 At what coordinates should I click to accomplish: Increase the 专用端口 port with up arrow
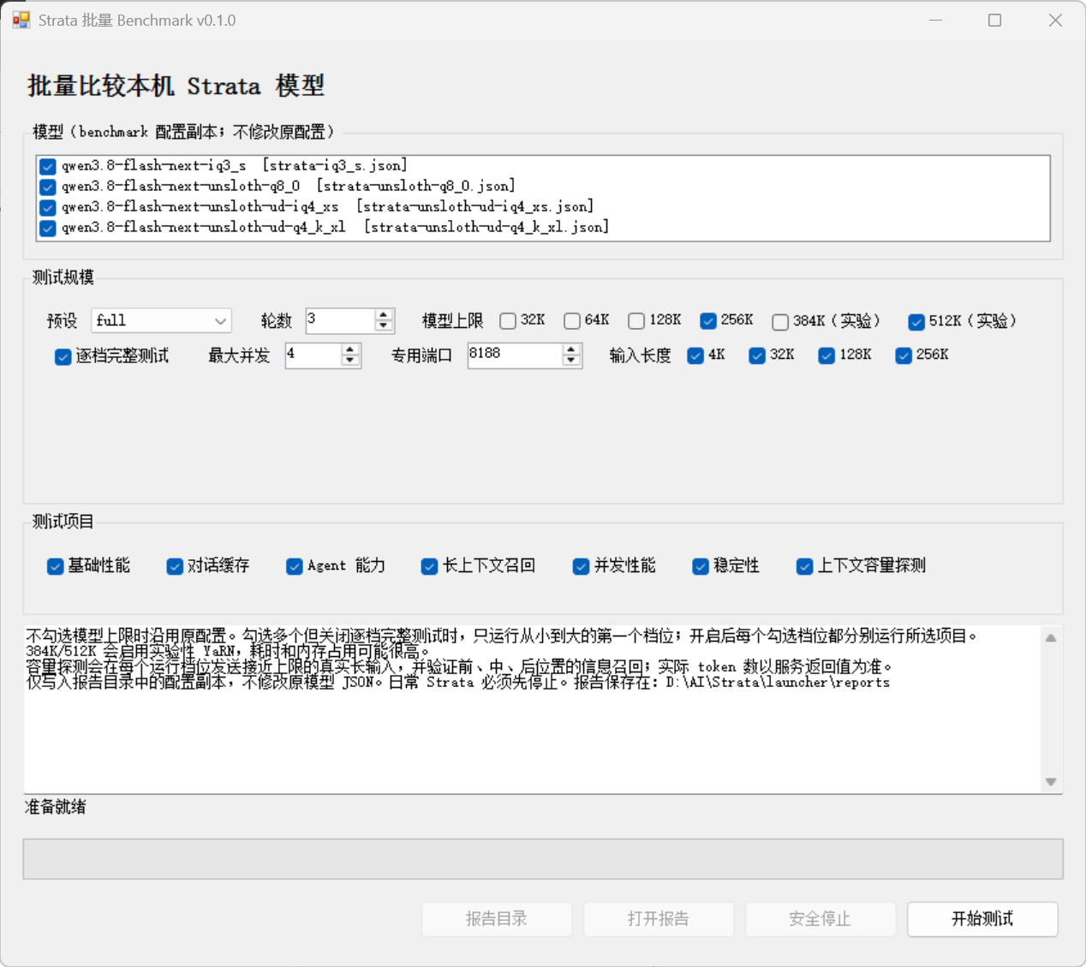pyautogui.click(x=571, y=349)
